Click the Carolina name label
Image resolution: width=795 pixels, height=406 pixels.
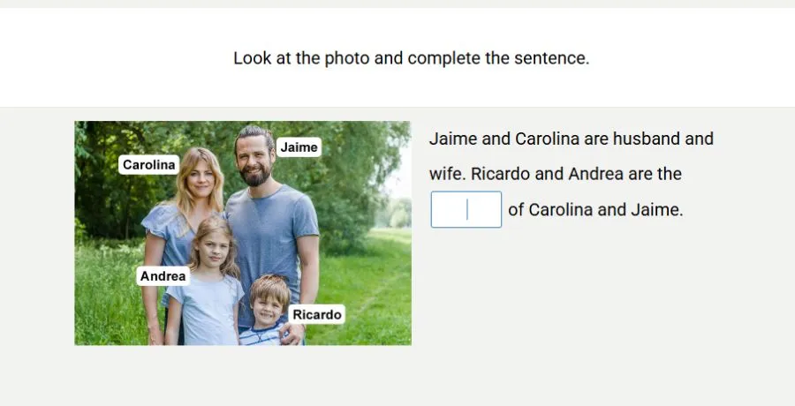pyautogui.click(x=148, y=165)
